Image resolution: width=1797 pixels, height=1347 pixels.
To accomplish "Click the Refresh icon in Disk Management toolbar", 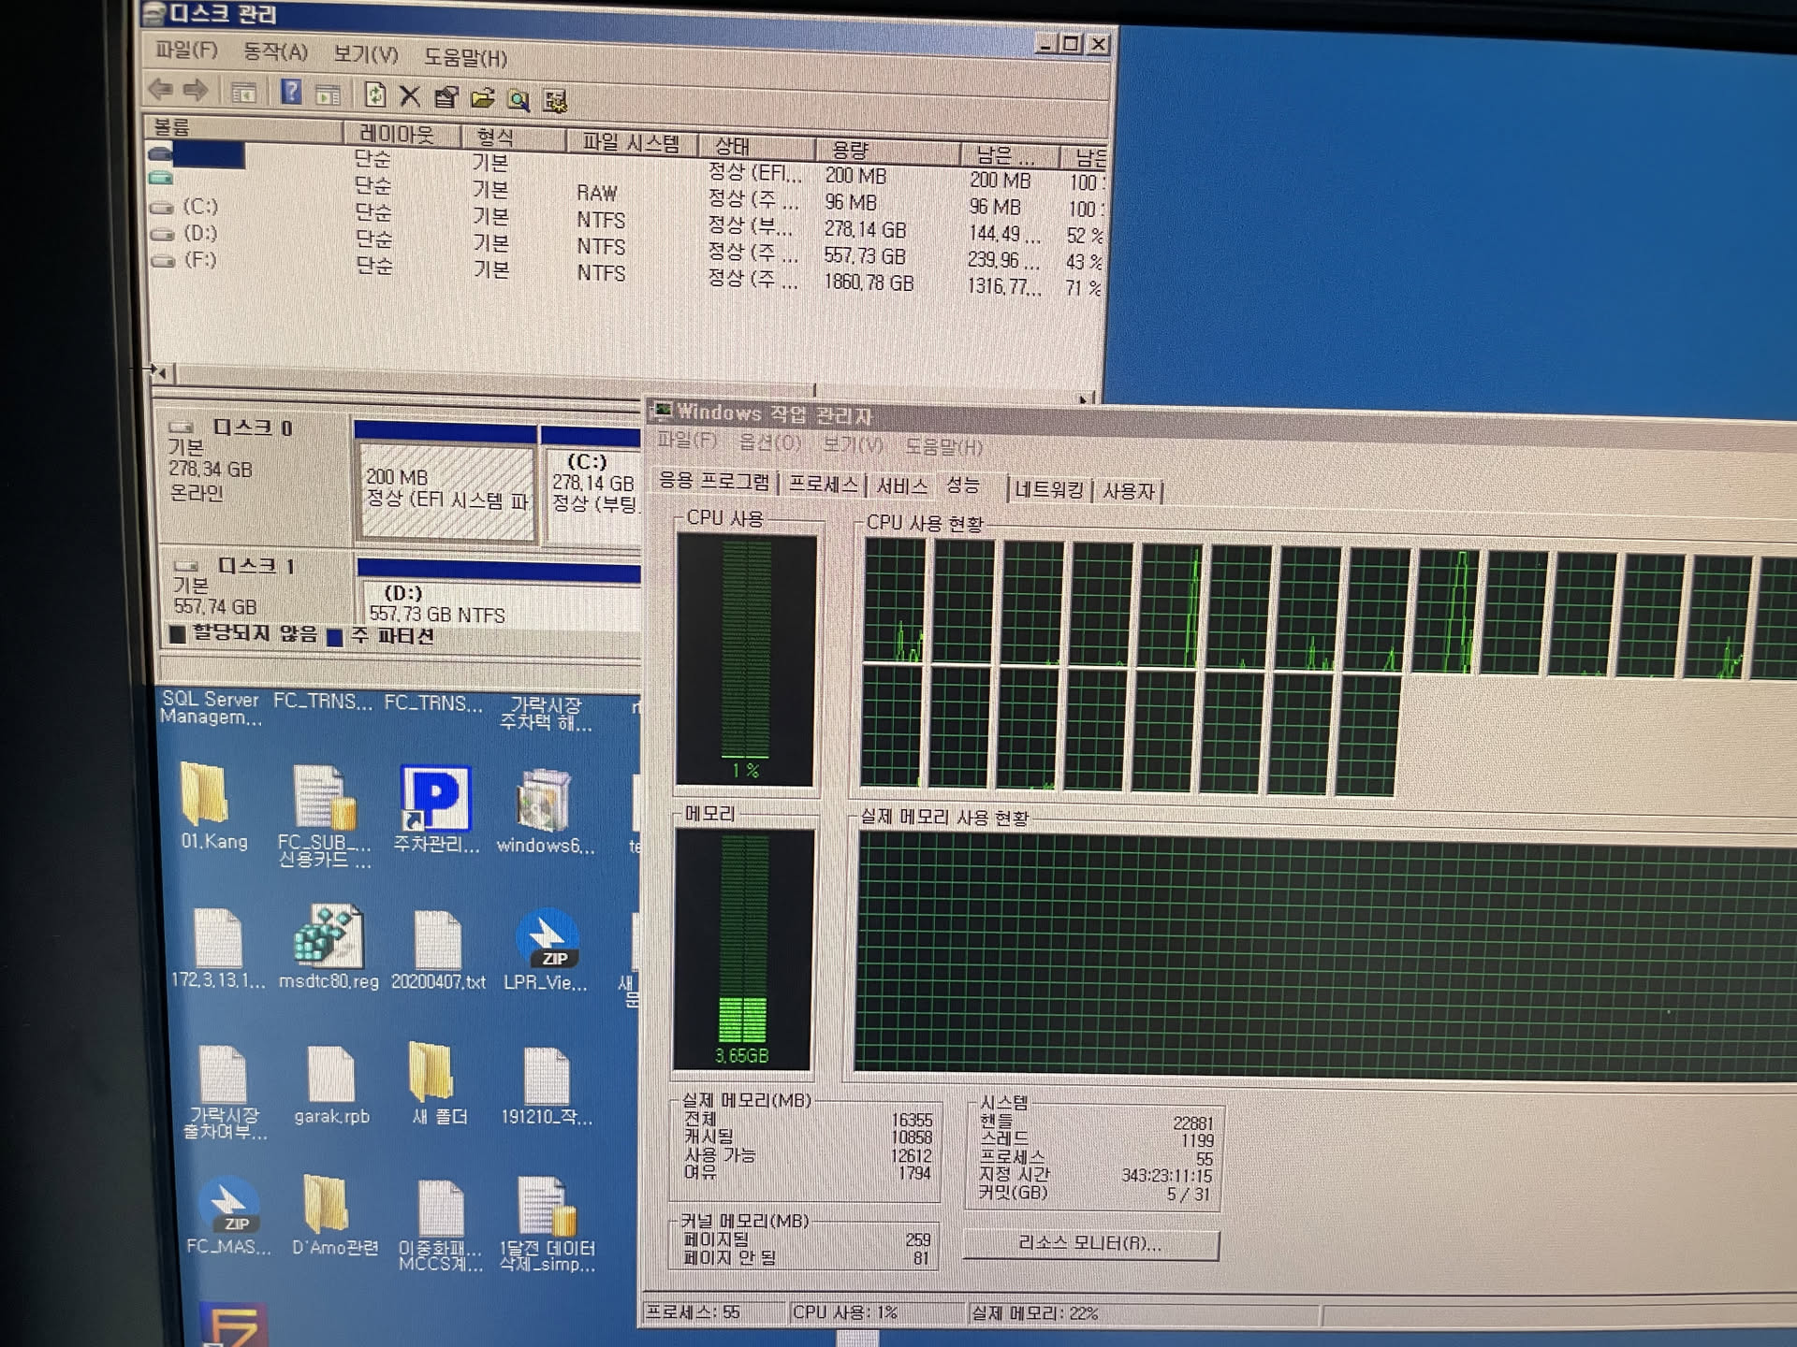I will [375, 94].
